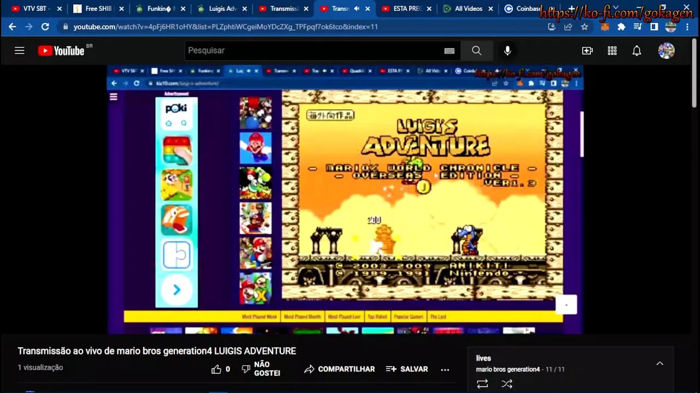Select the video title text

(x=157, y=351)
